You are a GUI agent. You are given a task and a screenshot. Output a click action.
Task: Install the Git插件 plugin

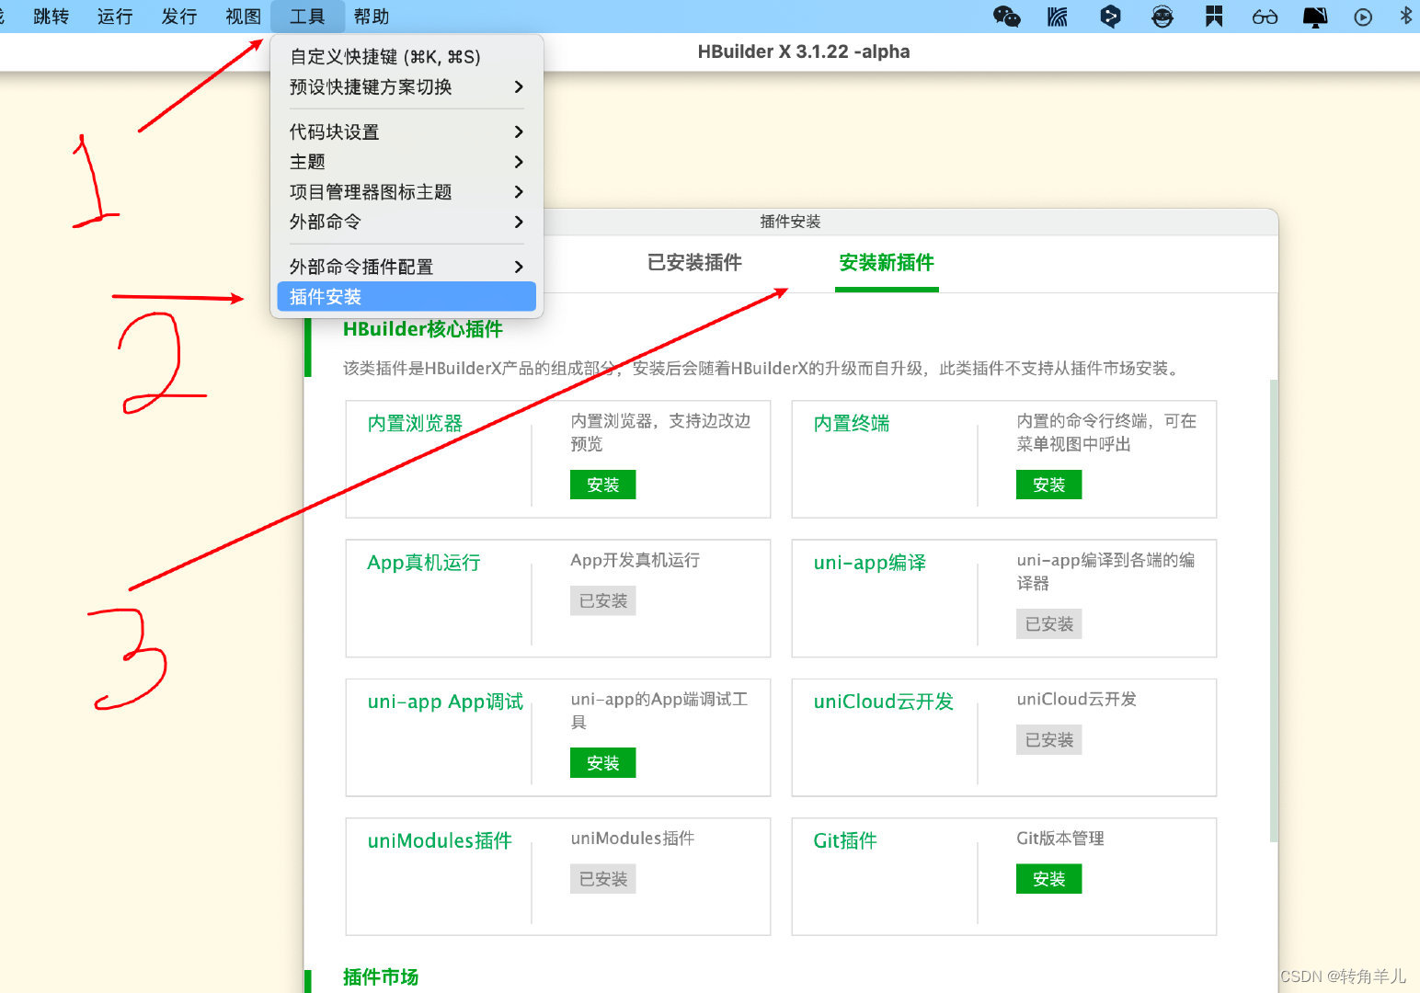pyautogui.click(x=1049, y=879)
